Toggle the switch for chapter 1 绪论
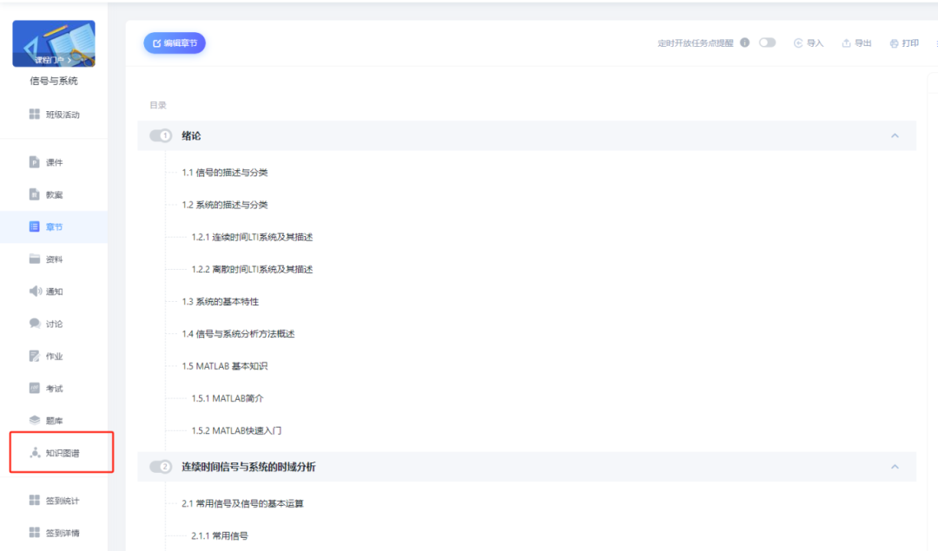The image size is (938, 551). 161,136
